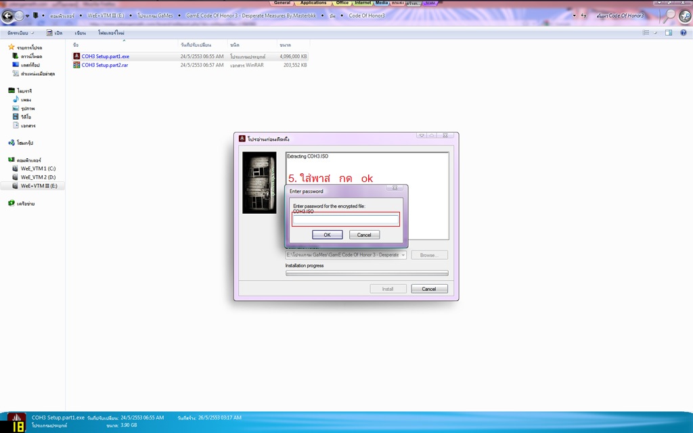The height and width of the screenshot is (433, 693).
Task: Click โปรแกรม GaMes in the address path
Action: (155, 16)
